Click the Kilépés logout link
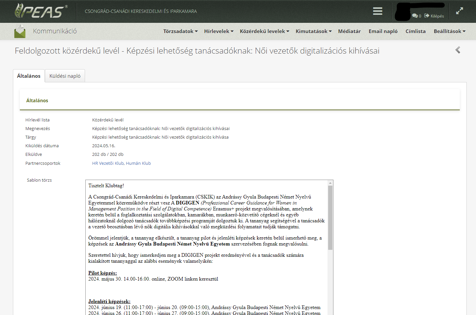 434,16
